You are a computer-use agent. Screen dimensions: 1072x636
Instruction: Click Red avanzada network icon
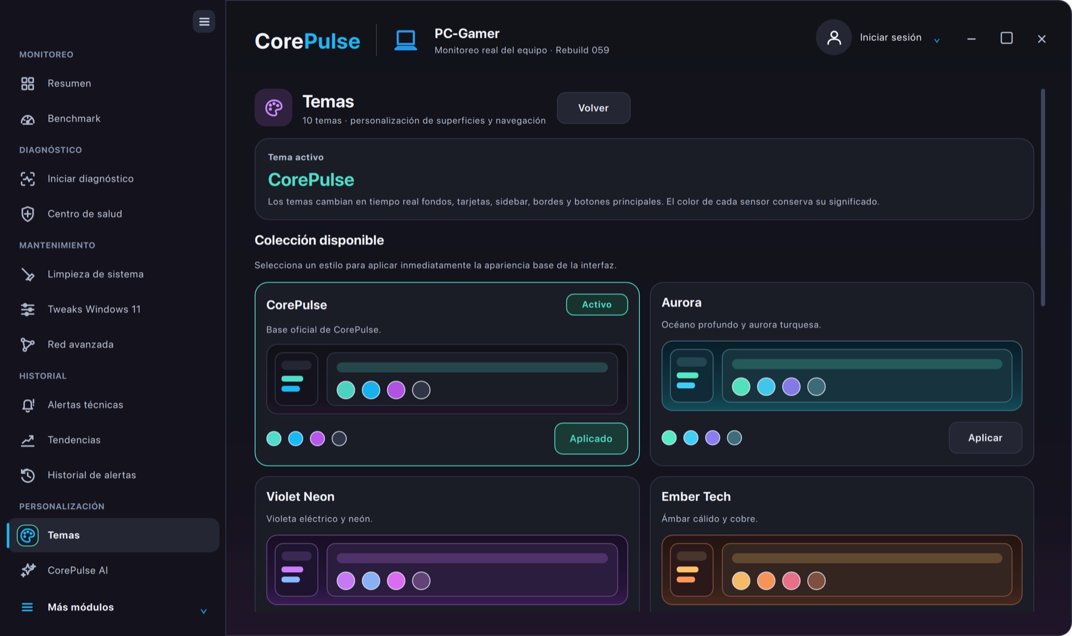coord(27,345)
